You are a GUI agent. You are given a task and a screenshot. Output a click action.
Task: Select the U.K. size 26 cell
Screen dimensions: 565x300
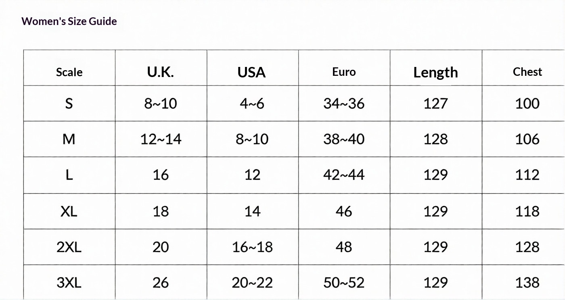(x=161, y=282)
